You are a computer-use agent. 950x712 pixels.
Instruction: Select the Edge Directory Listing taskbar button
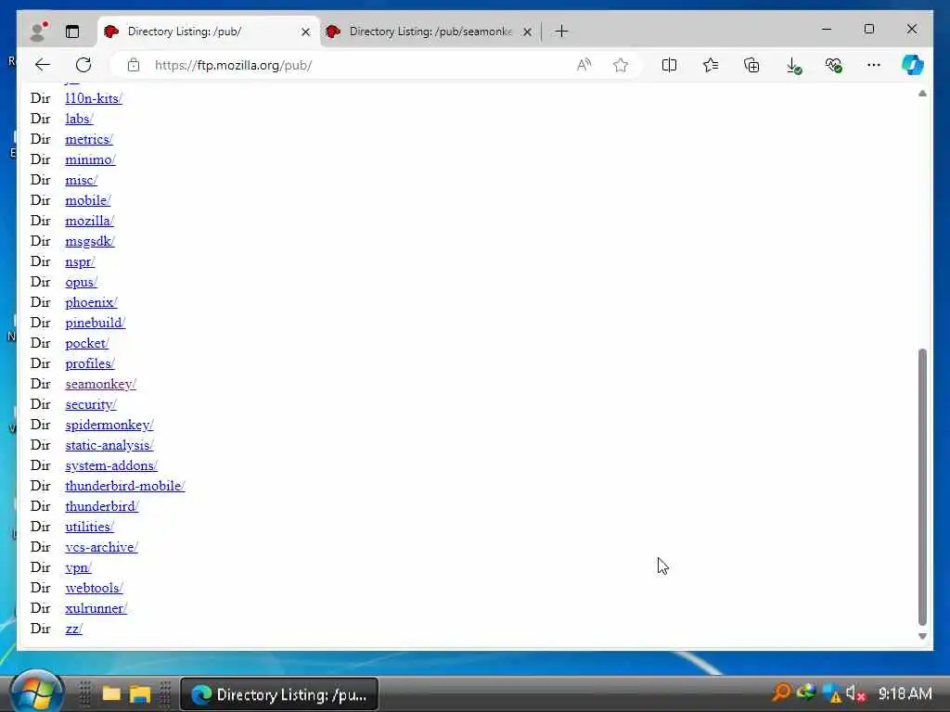tap(279, 694)
